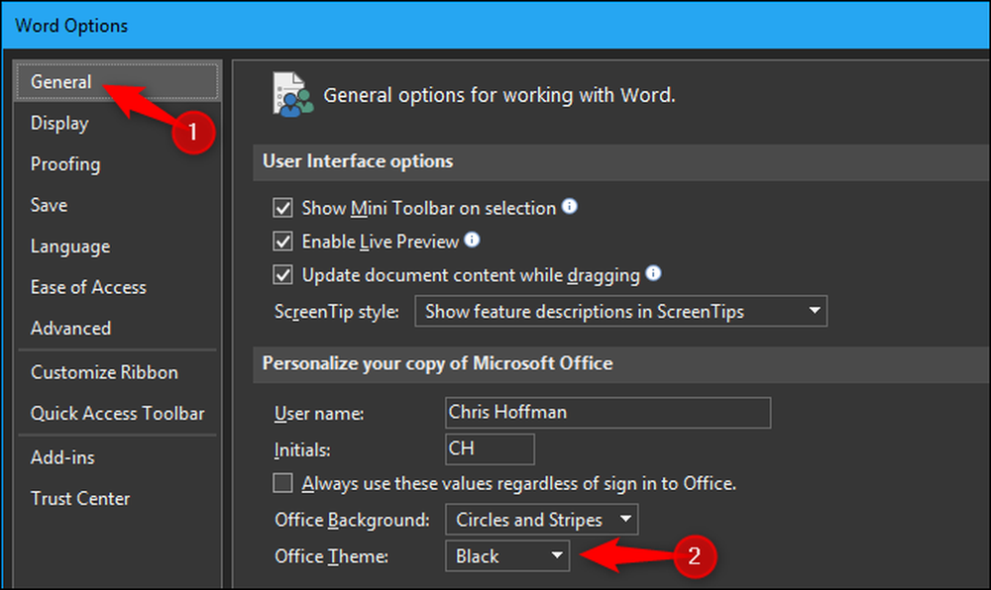The width and height of the screenshot is (991, 590).
Task: Click the User Interface options heading
Action: tap(358, 161)
